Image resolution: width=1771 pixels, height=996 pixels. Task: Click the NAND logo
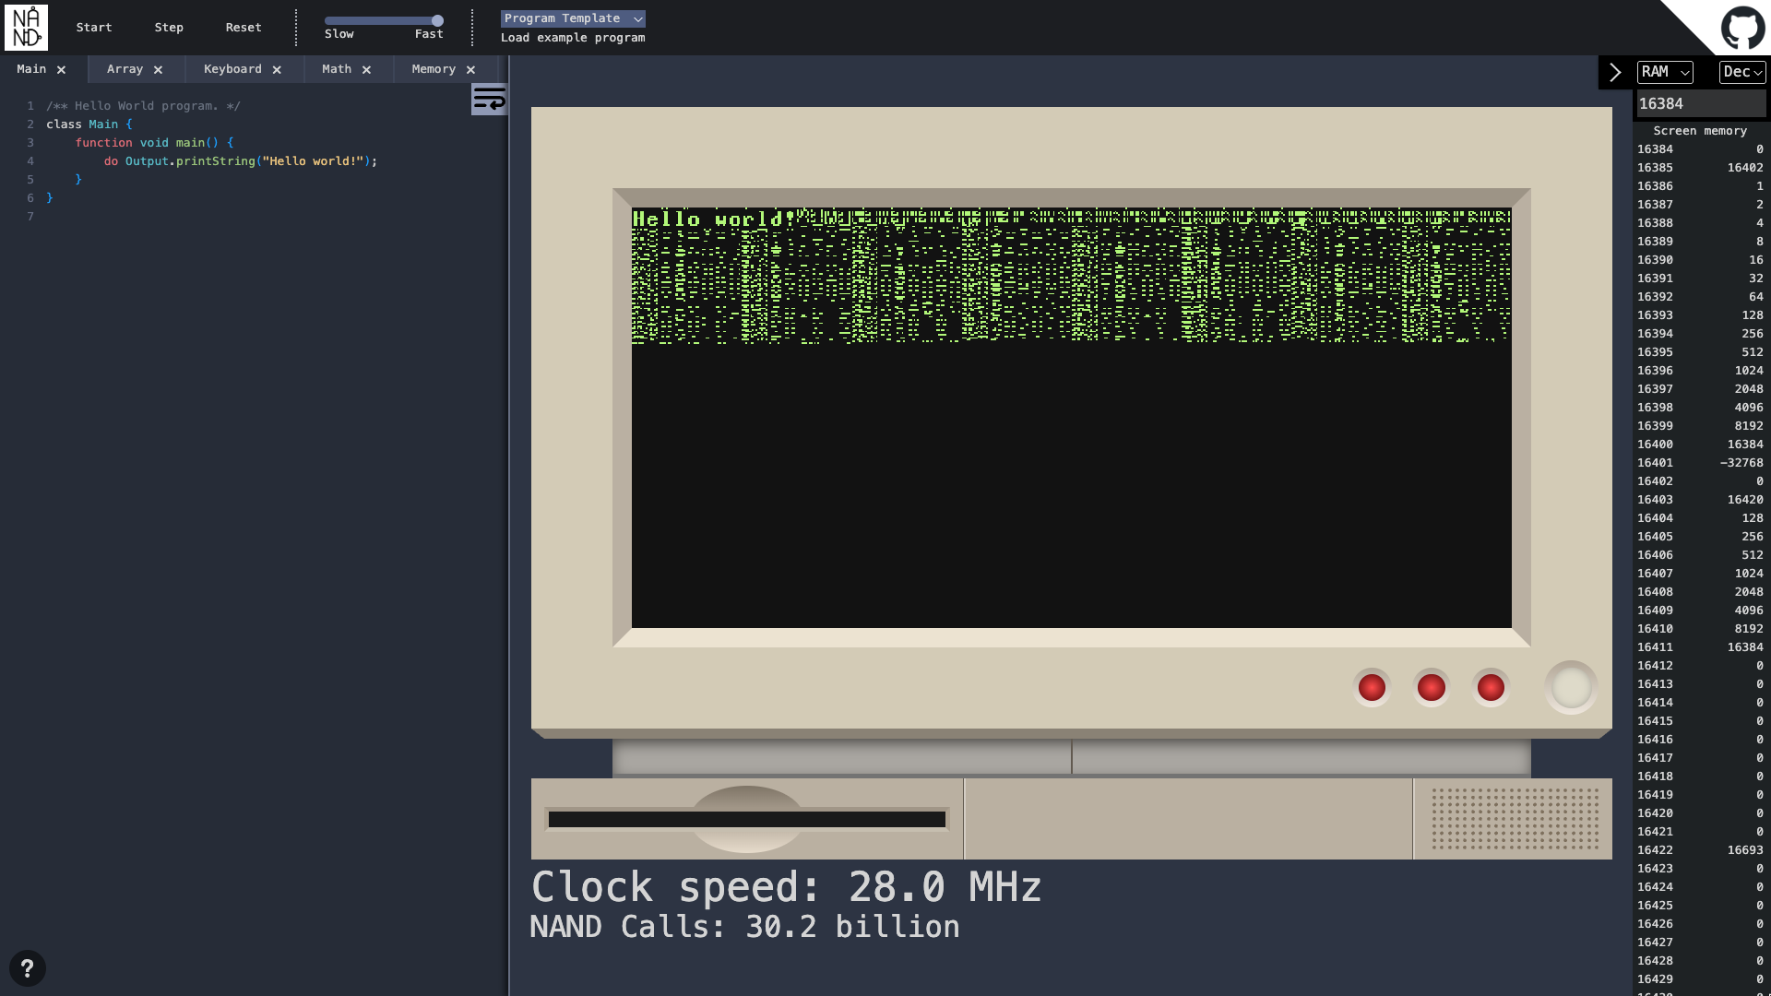(x=27, y=27)
